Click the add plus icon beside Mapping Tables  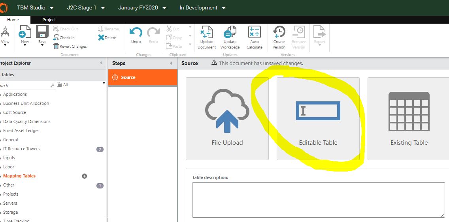tap(85, 176)
